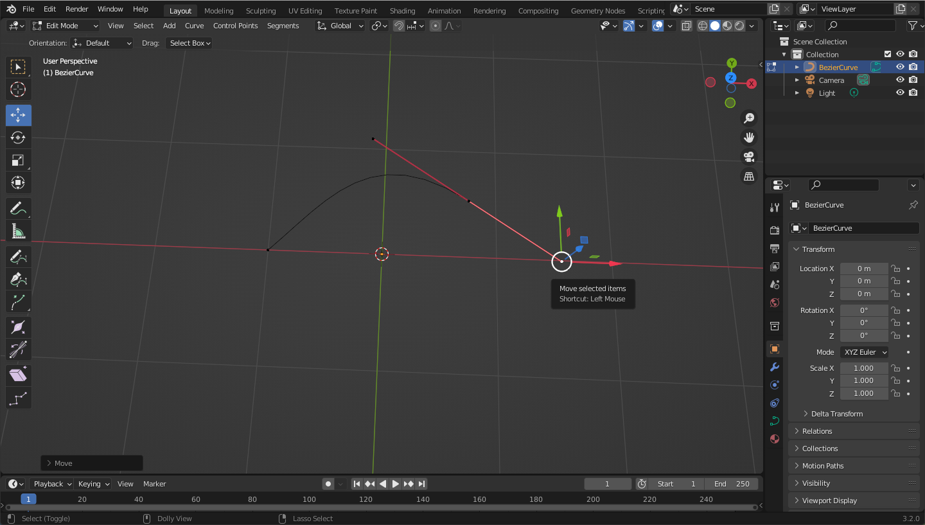Pick the Radius tool

[18, 328]
